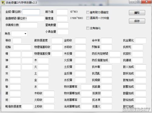Viewport: 152px width, 113px height.
Task: Click the 土吸收 input field
Action: pos(49,107)
